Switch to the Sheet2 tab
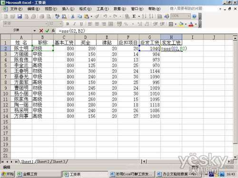The image size is (238, 178). pos(43,161)
